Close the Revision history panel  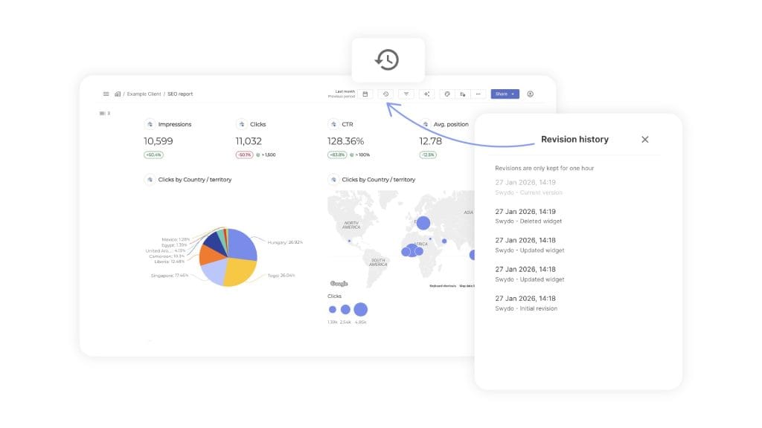(x=645, y=140)
